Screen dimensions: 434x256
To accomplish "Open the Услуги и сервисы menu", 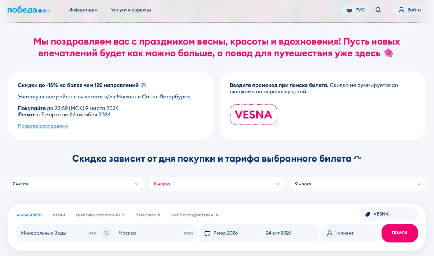I will click(x=131, y=10).
